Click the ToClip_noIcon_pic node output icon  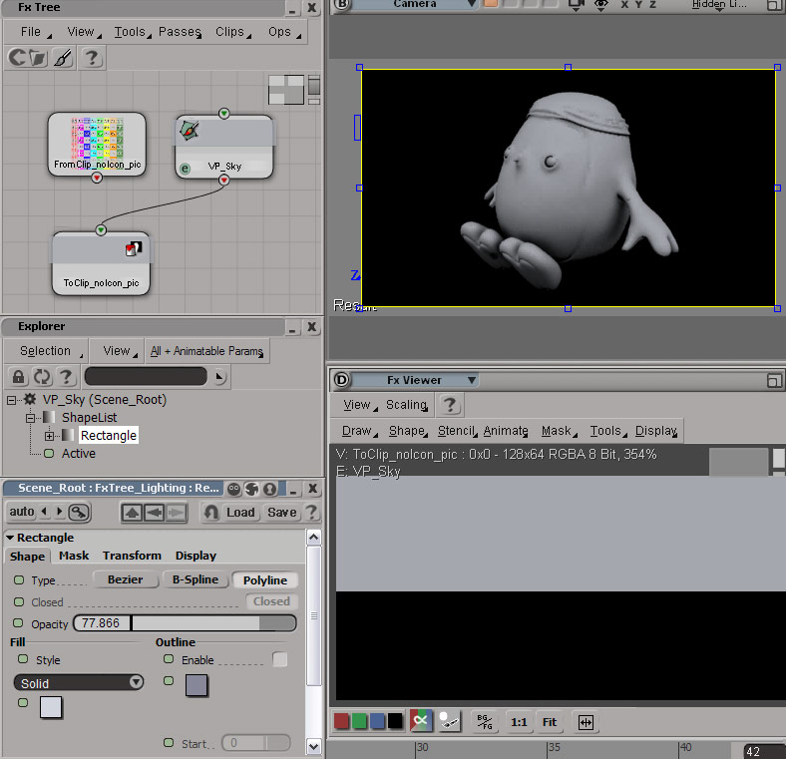tap(134, 248)
